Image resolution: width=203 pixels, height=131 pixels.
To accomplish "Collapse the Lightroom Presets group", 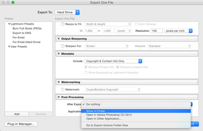I will click(x=9, y=24).
